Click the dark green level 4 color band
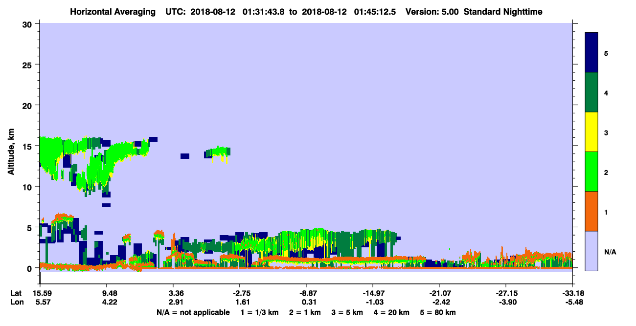The width and height of the screenshot is (636, 326). click(591, 92)
